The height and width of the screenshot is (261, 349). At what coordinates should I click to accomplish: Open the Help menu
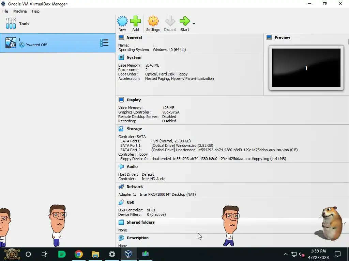pyautogui.click(x=35, y=11)
